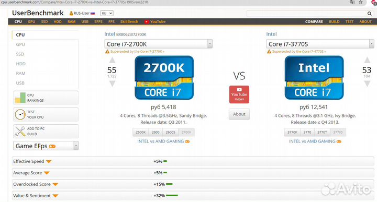Click link icon after right INTEL vs AMD GAMING
377x202 pixels.
point(339,141)
